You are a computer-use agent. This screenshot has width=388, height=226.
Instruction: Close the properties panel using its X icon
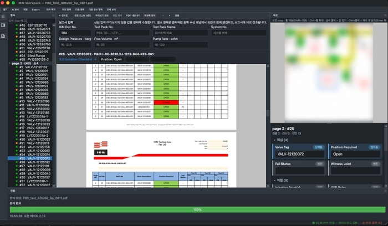point(385,16)
